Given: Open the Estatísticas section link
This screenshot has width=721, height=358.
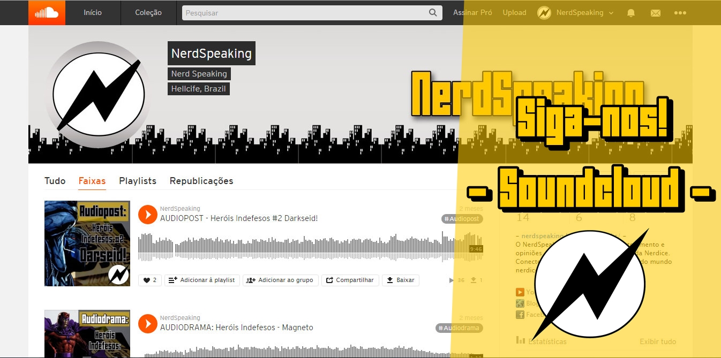Looking at the screenshot, I should point(542,341).
